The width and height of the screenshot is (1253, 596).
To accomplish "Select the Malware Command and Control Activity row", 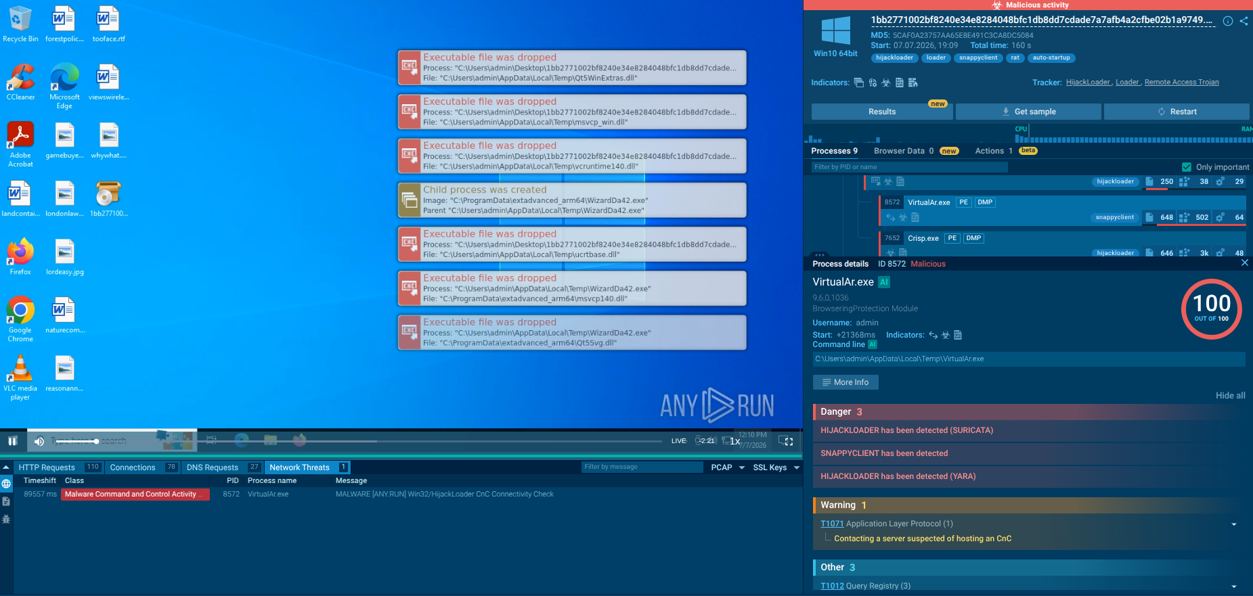I will [x=408, y=495].
